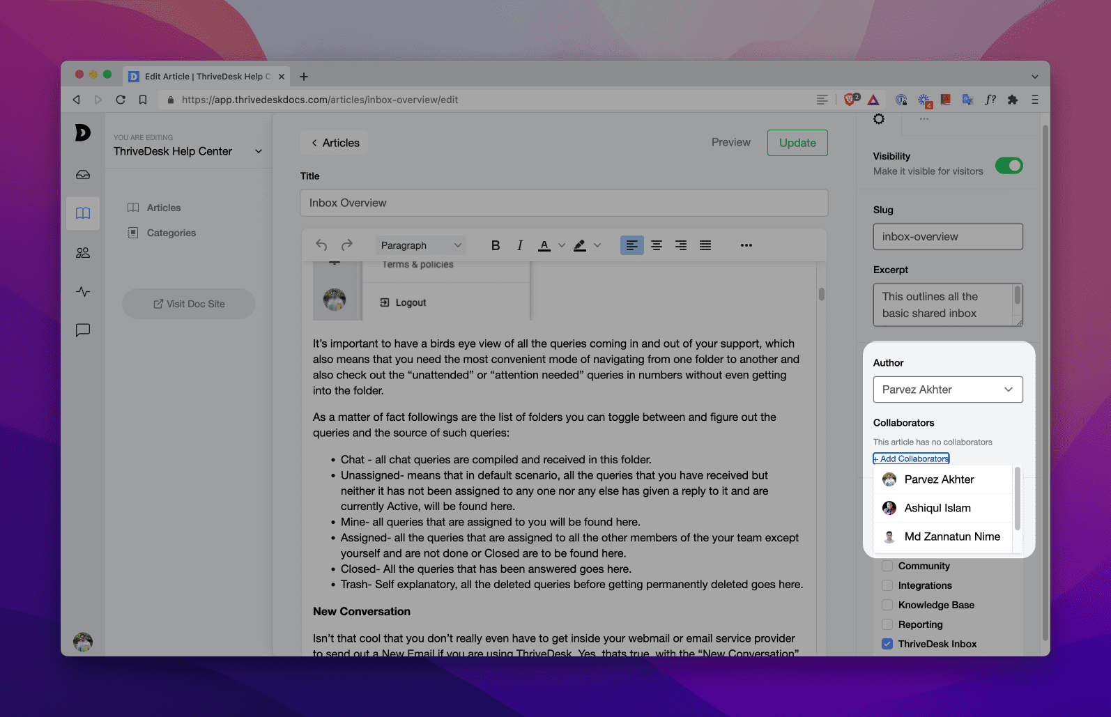Center align the text
This screenshot has height=717, width=1111.
[657, 245]
